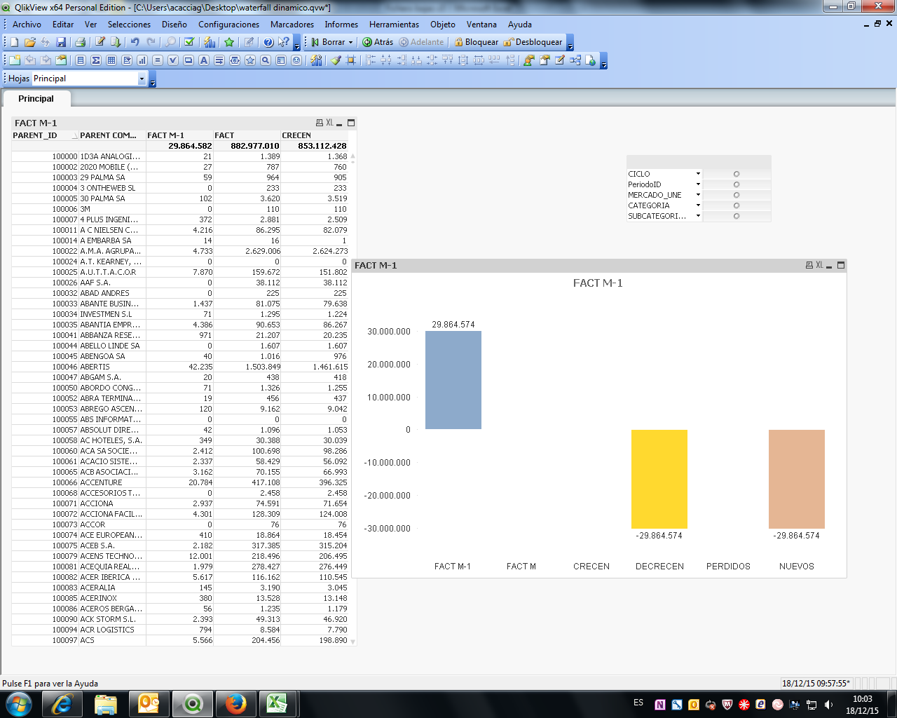Click the Format Painter brush icon
This screenshot has width=897, height=718.
(x=336, y=60)
